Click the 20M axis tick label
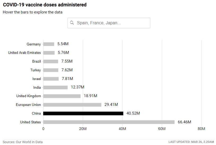The image size is (216, 145). pyautogui.click(x=83, y=129)
